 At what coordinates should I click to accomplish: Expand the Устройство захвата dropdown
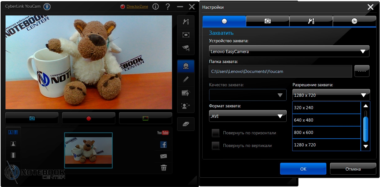[289, 51]
